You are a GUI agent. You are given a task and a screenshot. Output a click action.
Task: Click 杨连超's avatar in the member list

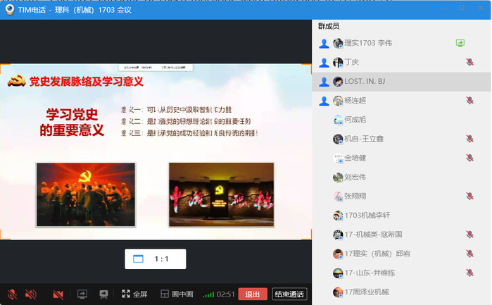338,101
